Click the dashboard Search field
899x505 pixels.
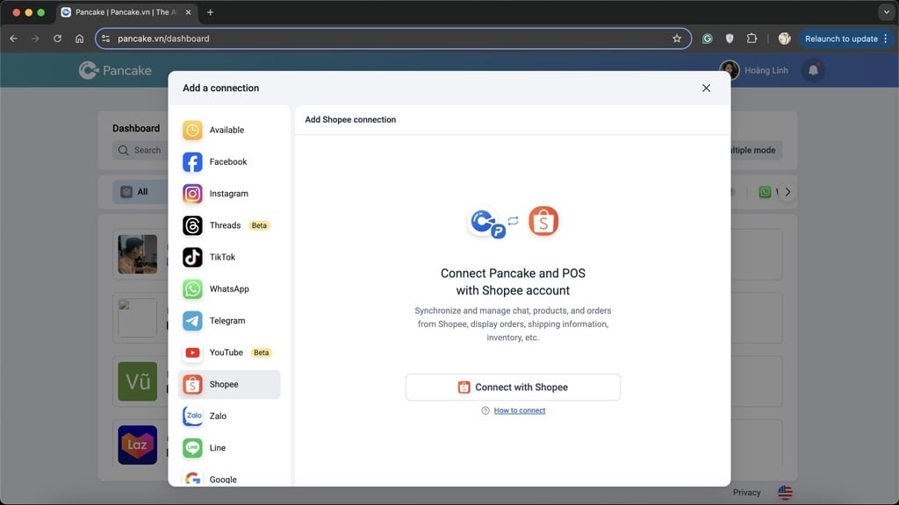click(x=140, y=150)
